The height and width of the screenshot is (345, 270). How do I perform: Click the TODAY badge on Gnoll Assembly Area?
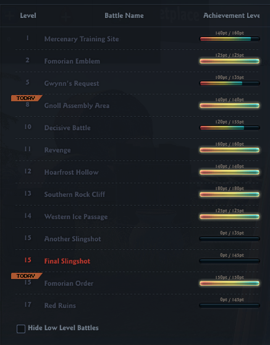point(27,98)
